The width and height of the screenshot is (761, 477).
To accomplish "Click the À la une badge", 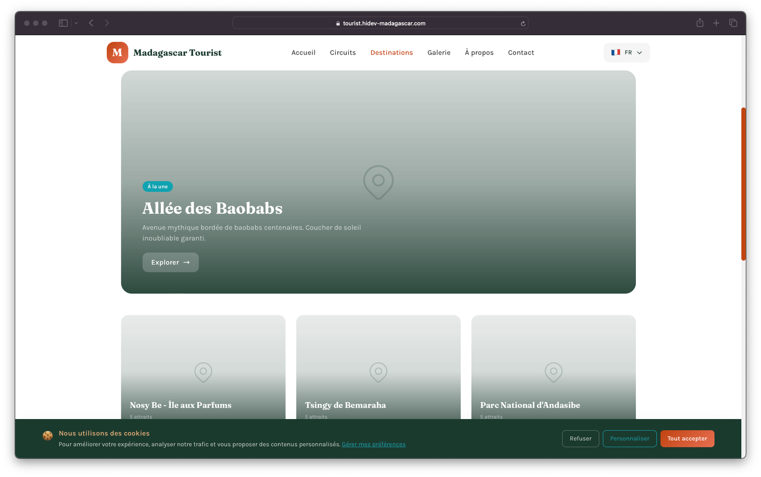I will [157, 186].
